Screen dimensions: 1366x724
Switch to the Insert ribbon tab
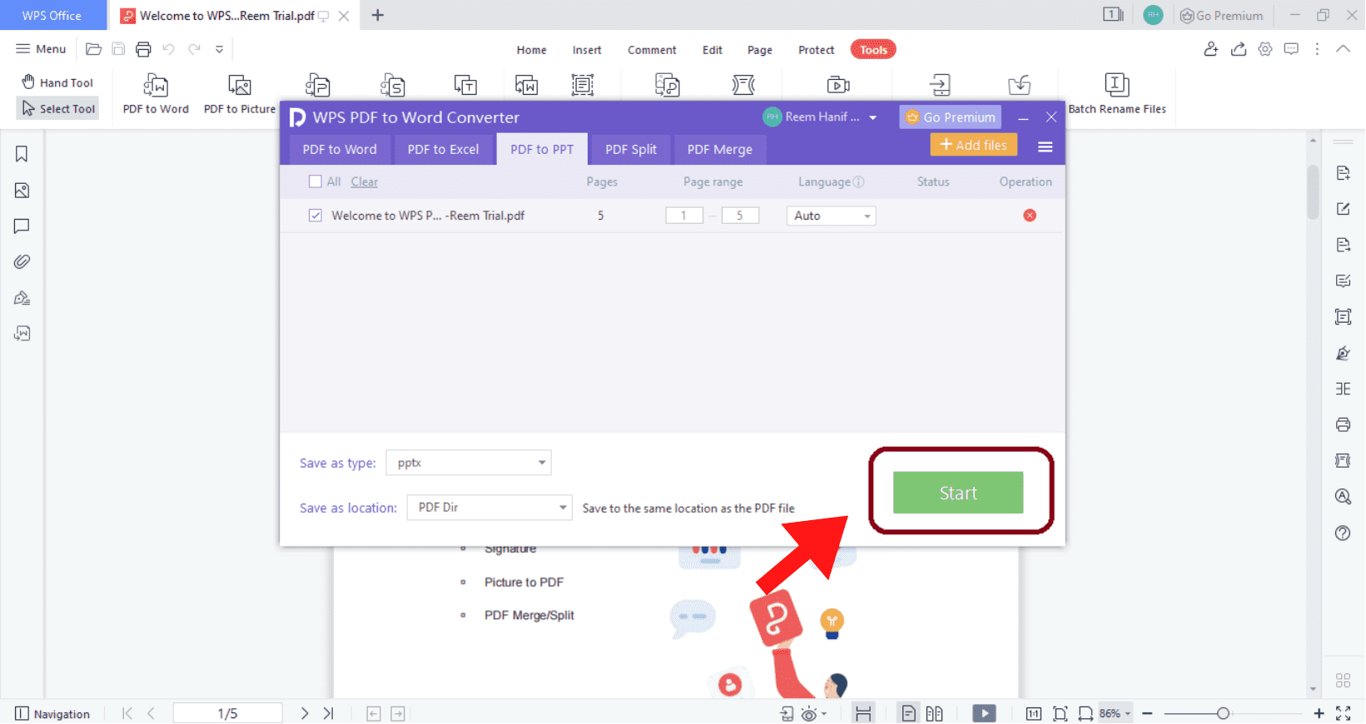pos(587,50)
